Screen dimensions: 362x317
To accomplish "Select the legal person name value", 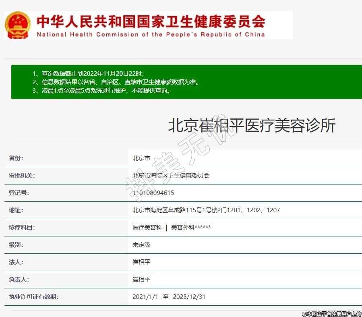I will click(x=141, y=262).
